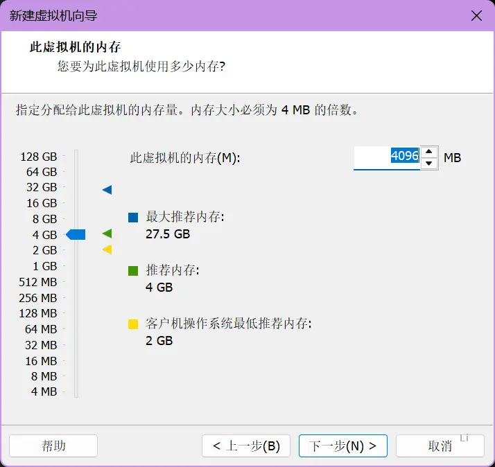This screenshot has height=467, width=495.
Task: Click the yellow square legend for 最低推荐内存
Action: (133, 324)
